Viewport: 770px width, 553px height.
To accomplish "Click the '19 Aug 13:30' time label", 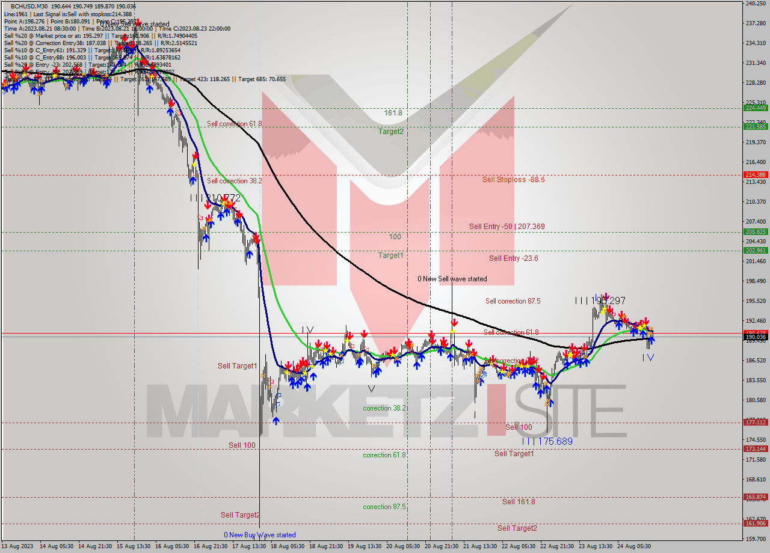I will (365, 546).
